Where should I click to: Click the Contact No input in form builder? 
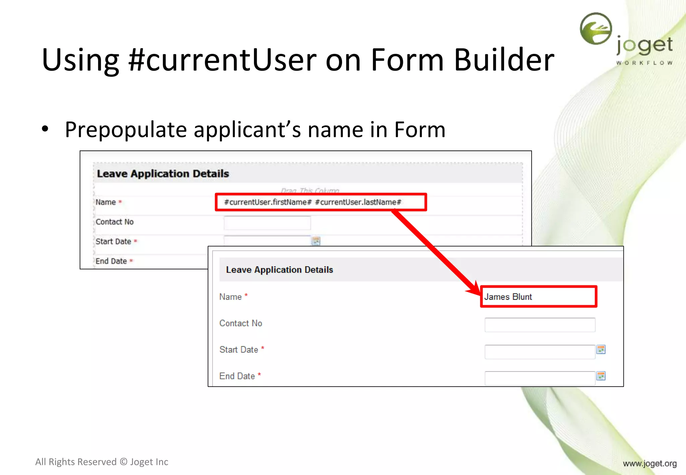click(267, 223)
